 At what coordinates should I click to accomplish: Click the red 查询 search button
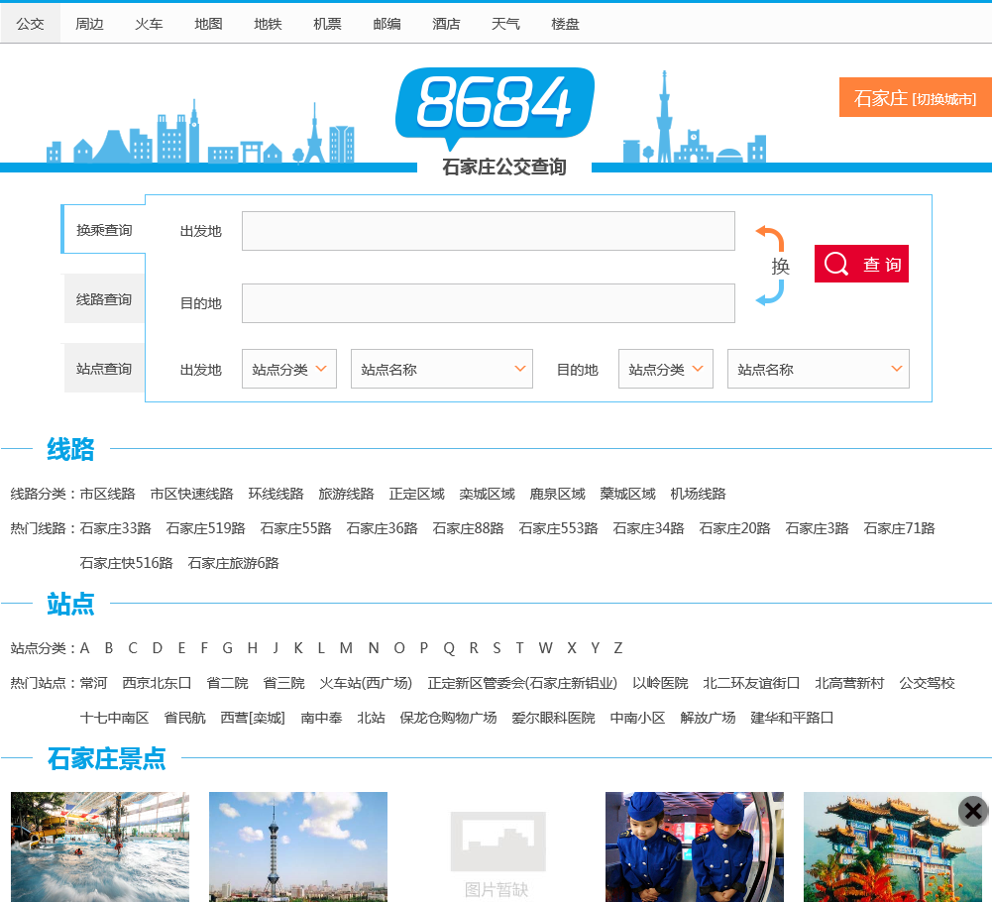tap(861, 264)
